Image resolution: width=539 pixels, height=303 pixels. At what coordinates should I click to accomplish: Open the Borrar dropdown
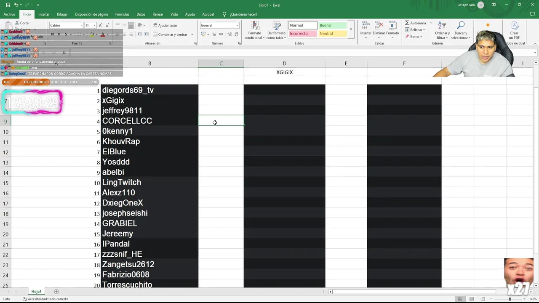pos(413,37)
